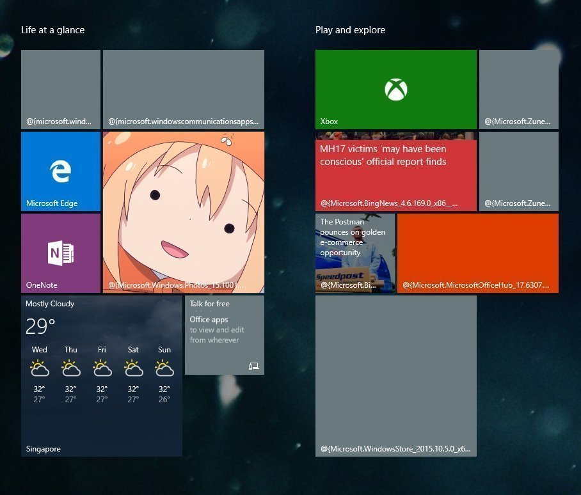This screenshot has width=581, height=495.
Task: Click the 'Play and explore' group header
Action: click(350, 30)
